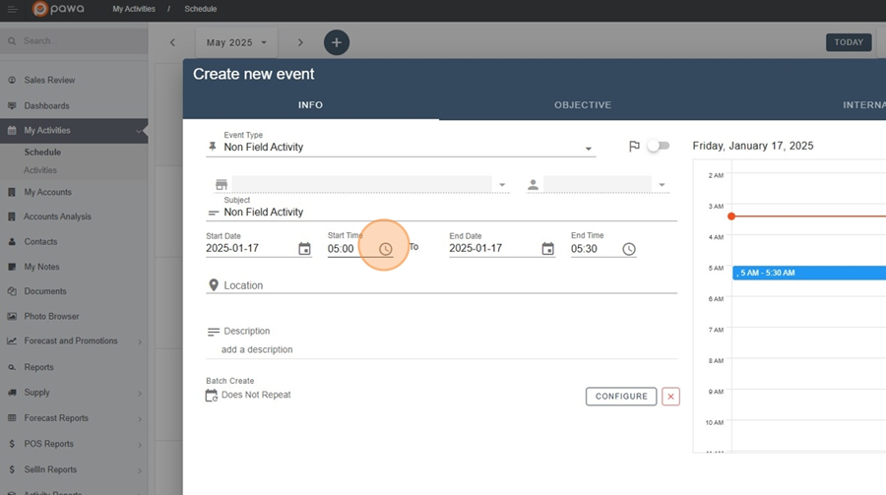Screen dimensions: 886x495
Task: Go to the next month arrow
Action: click(300, 42)
